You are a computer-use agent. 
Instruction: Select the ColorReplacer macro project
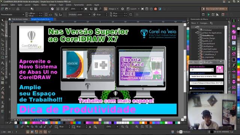pyautogui.click(x=208, y=46)
